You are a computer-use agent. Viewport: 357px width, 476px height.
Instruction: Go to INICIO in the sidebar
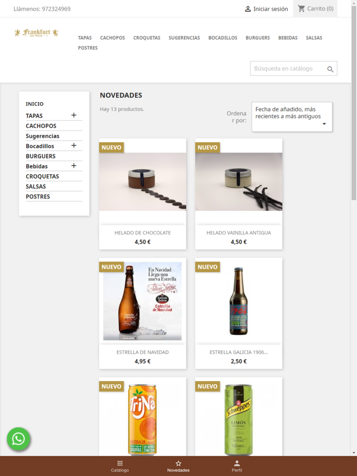35,104
